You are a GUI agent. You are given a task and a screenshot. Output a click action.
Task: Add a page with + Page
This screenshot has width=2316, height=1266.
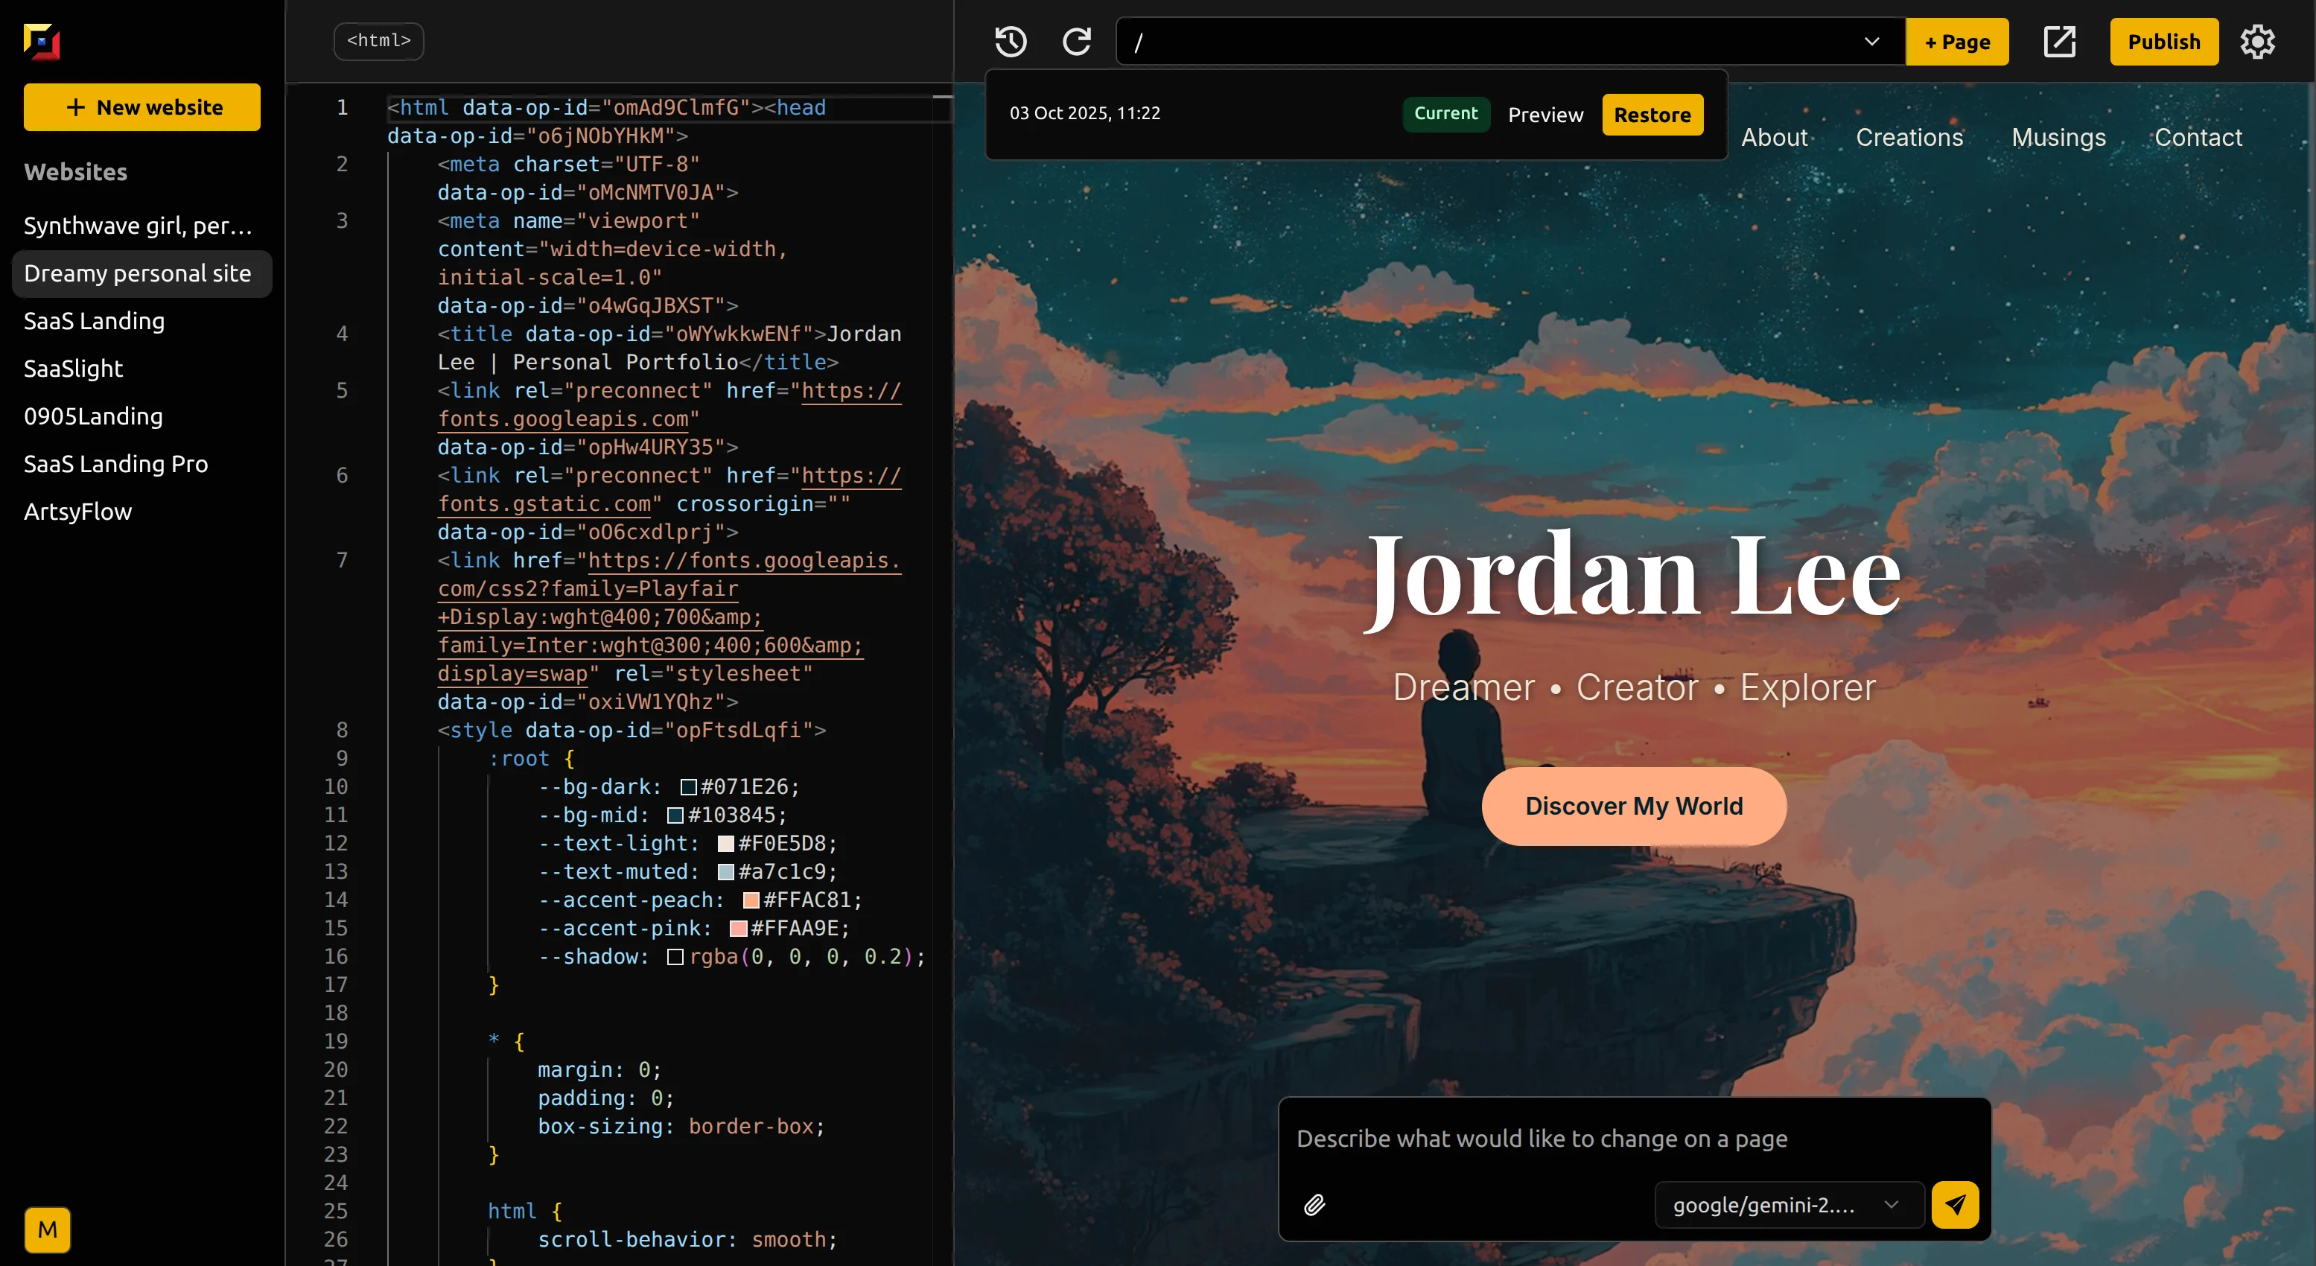point(1956,42)
